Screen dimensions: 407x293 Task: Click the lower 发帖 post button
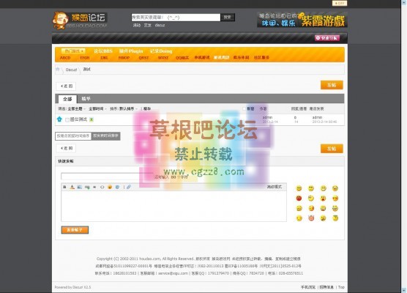coord(332,149)
